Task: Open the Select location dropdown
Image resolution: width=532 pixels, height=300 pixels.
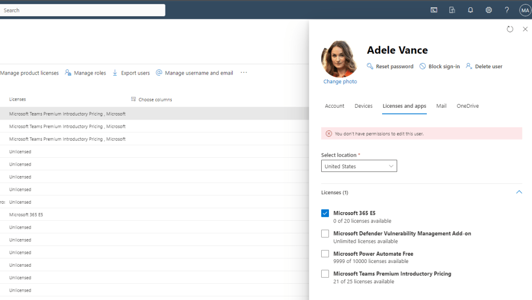Action: pos(359,166)
